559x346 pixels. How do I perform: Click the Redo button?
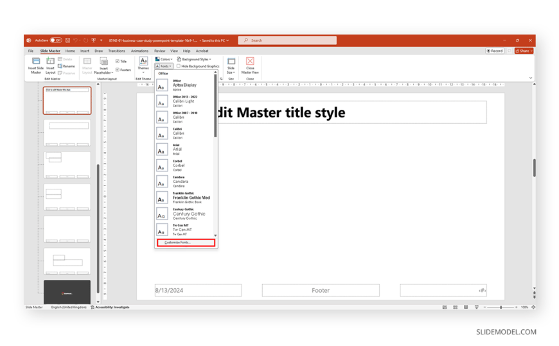[x=85, y=40]
